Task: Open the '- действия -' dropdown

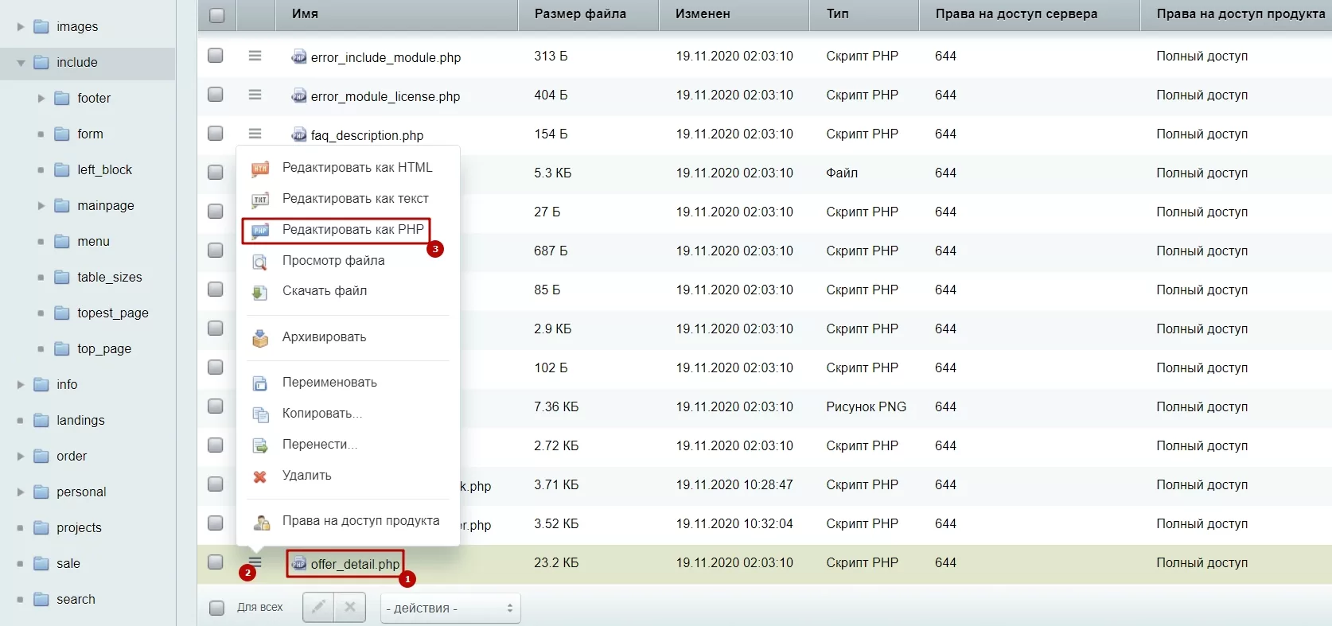Action: click(450, 608)
